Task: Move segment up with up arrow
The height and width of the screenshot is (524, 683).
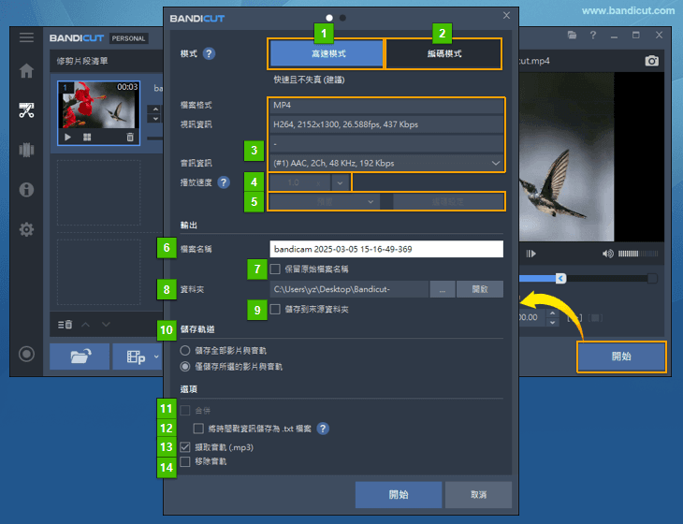Action: coord(86,325)
